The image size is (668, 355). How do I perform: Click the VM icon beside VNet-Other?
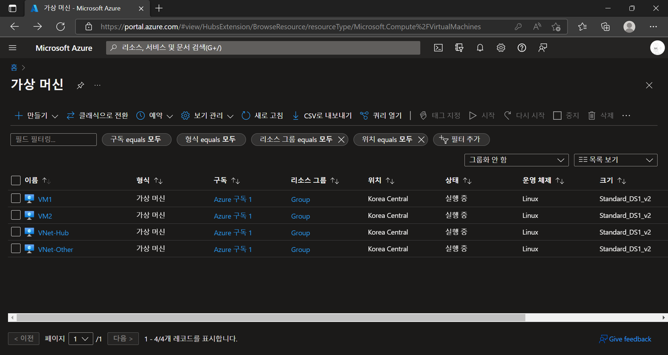(x=29, y=249)
